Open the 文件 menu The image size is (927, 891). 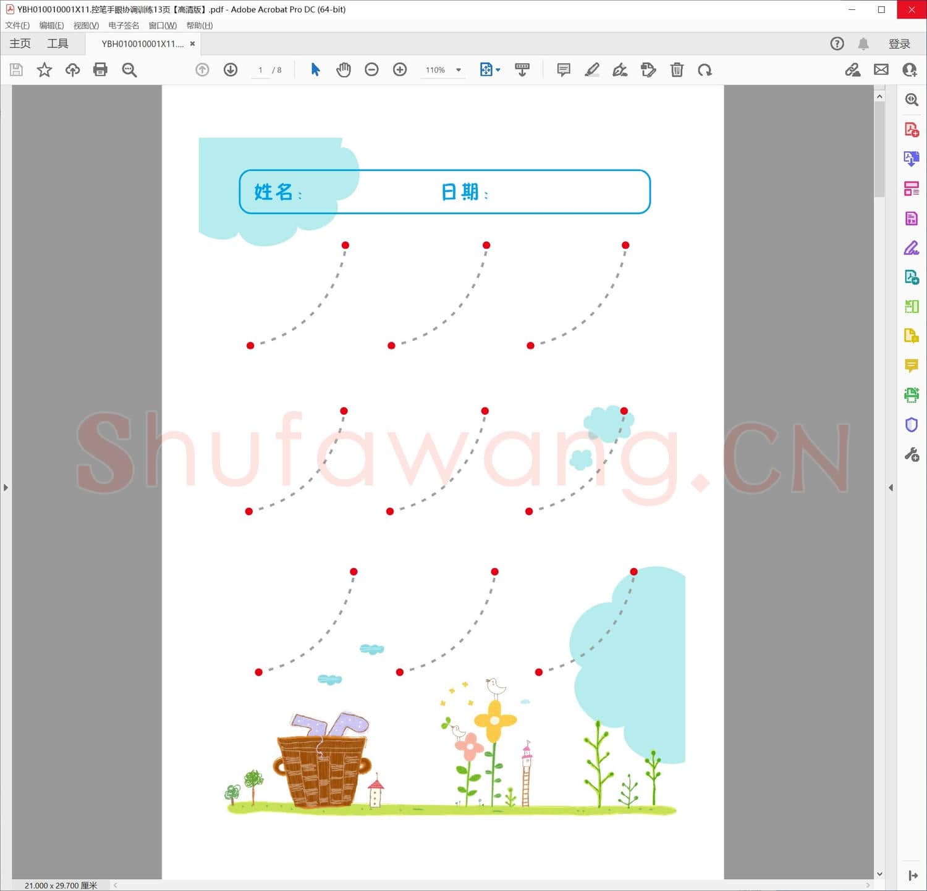click(x=17, y=25)
